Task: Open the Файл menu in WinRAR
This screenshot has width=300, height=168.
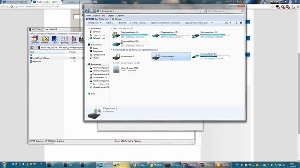Action: click(32, 34)
